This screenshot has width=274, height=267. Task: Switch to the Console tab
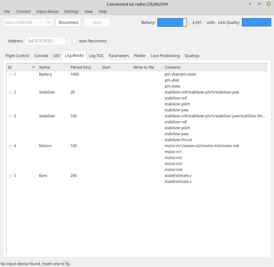tap(41, 56)
